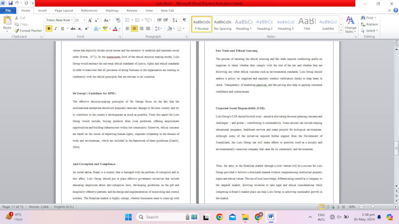Click the Change Styles icon
This screenshot has width=399, height=224.
(x=350, y=25)
